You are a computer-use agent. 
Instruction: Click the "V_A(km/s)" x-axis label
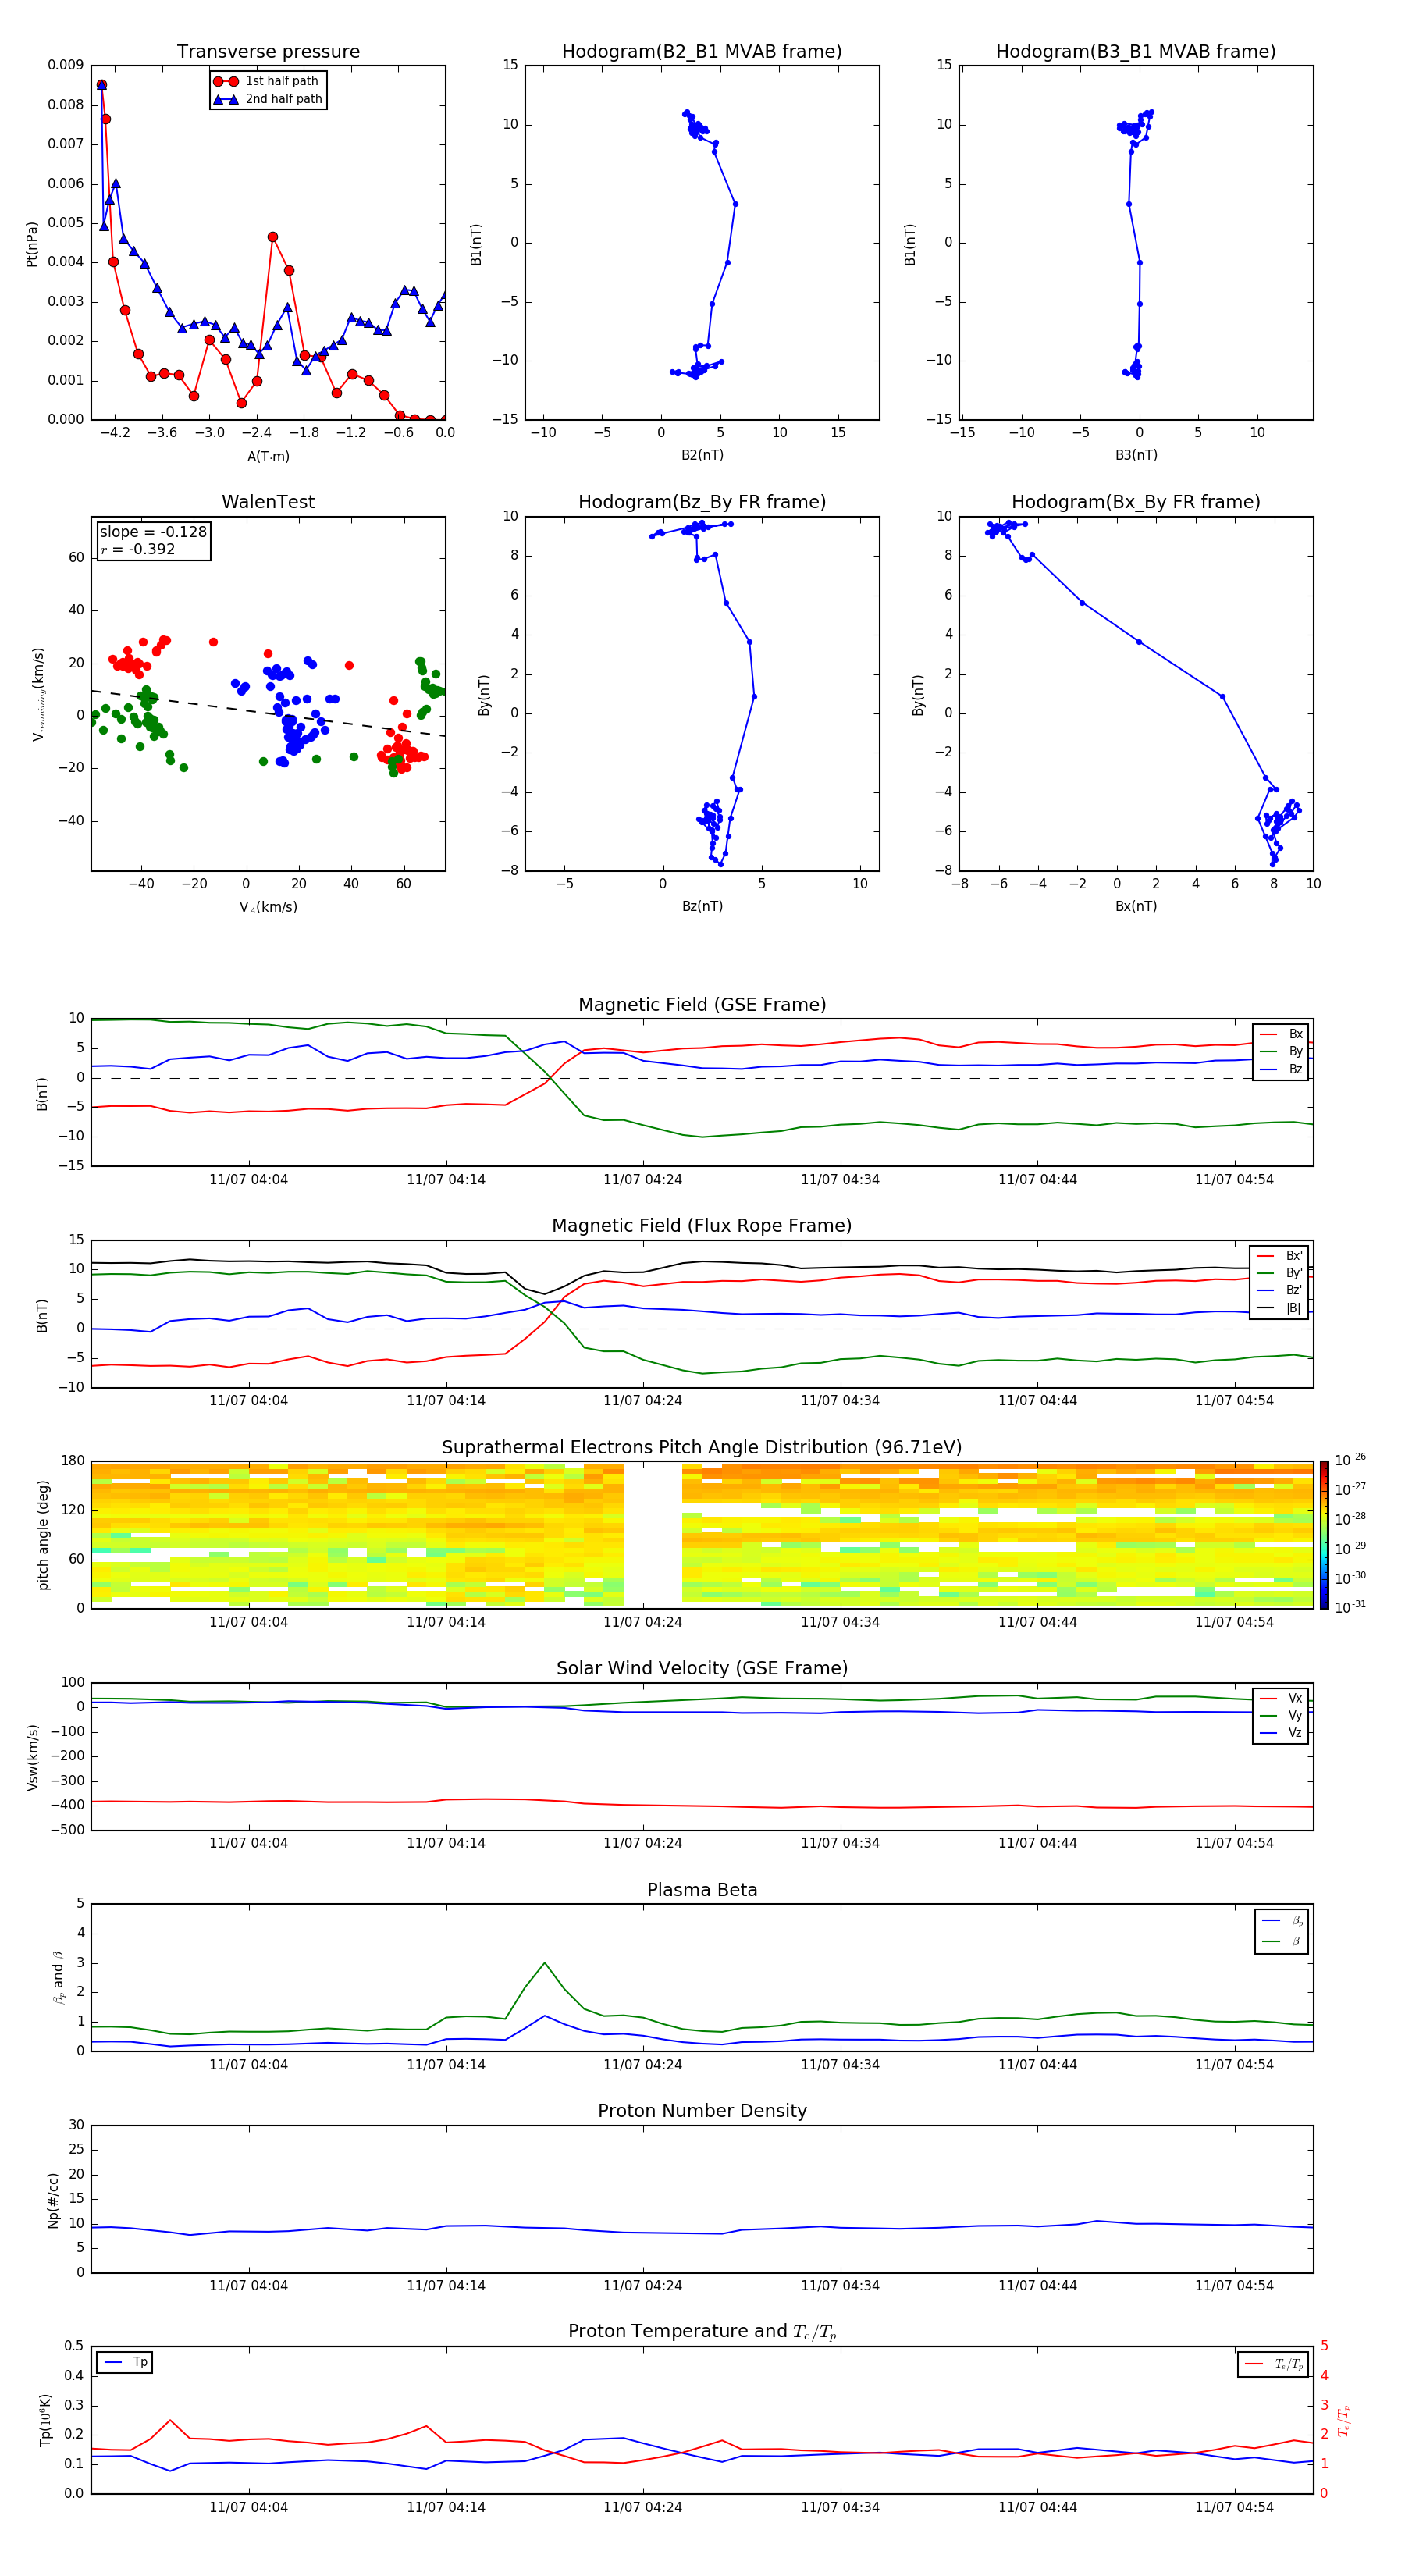(268, 907)
